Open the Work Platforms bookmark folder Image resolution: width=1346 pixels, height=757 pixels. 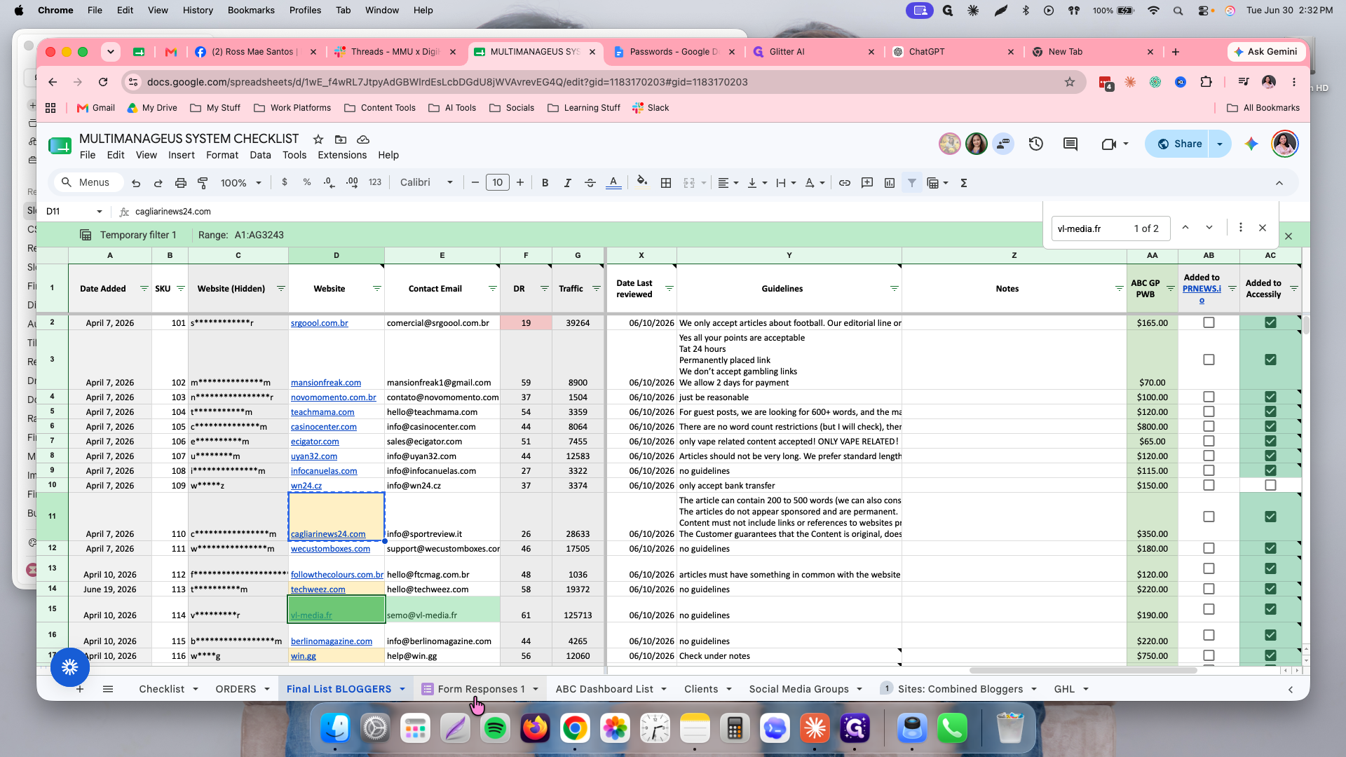coord(292,108)
